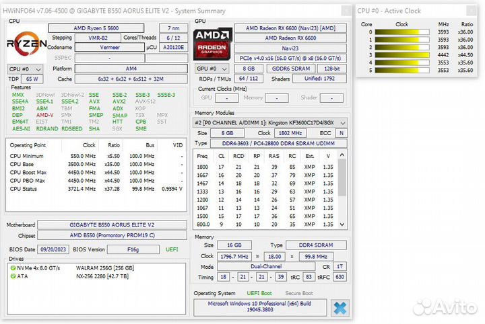Screen dimensions: 485x324
Task: Click the GIGABYTE B550 AORUS motherboard field
Action: [x=112, y=225]
